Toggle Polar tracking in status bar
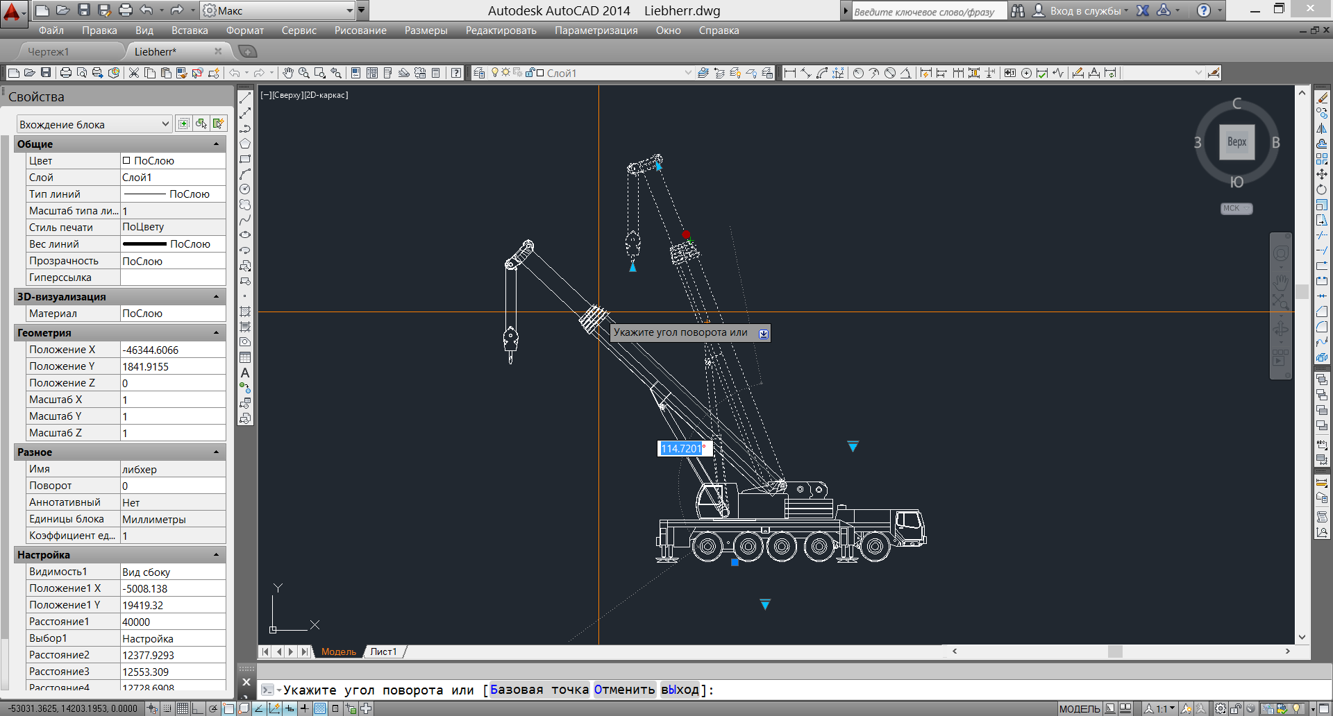 tap(213, 708)
